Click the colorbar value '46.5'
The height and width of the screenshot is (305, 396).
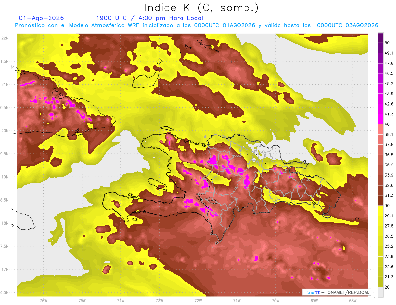pos(389,73)
